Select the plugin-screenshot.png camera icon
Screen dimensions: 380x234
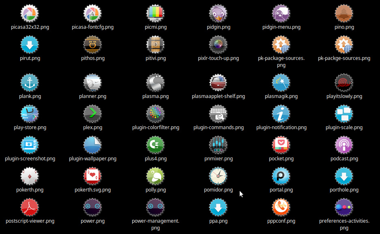(30, 145)
